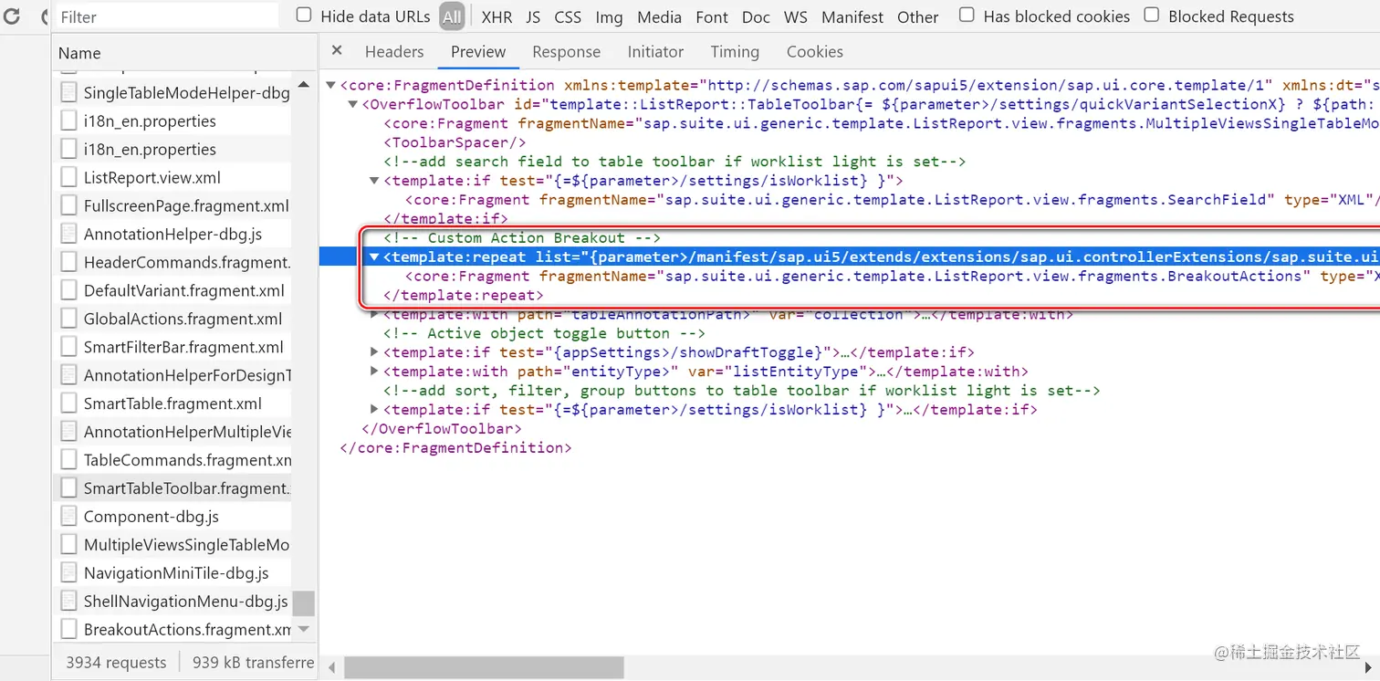Filter requests by WS

coord(796,16)
